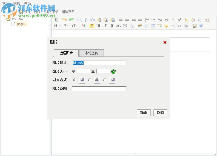Viewport: 217px width, 156px height.
Task: Click the green redo arrow icon
Action: click(x=71, y=20)
